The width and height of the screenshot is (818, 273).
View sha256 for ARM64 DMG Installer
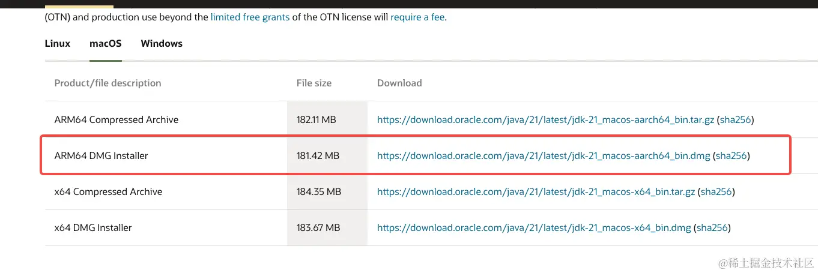pos(731,155)
